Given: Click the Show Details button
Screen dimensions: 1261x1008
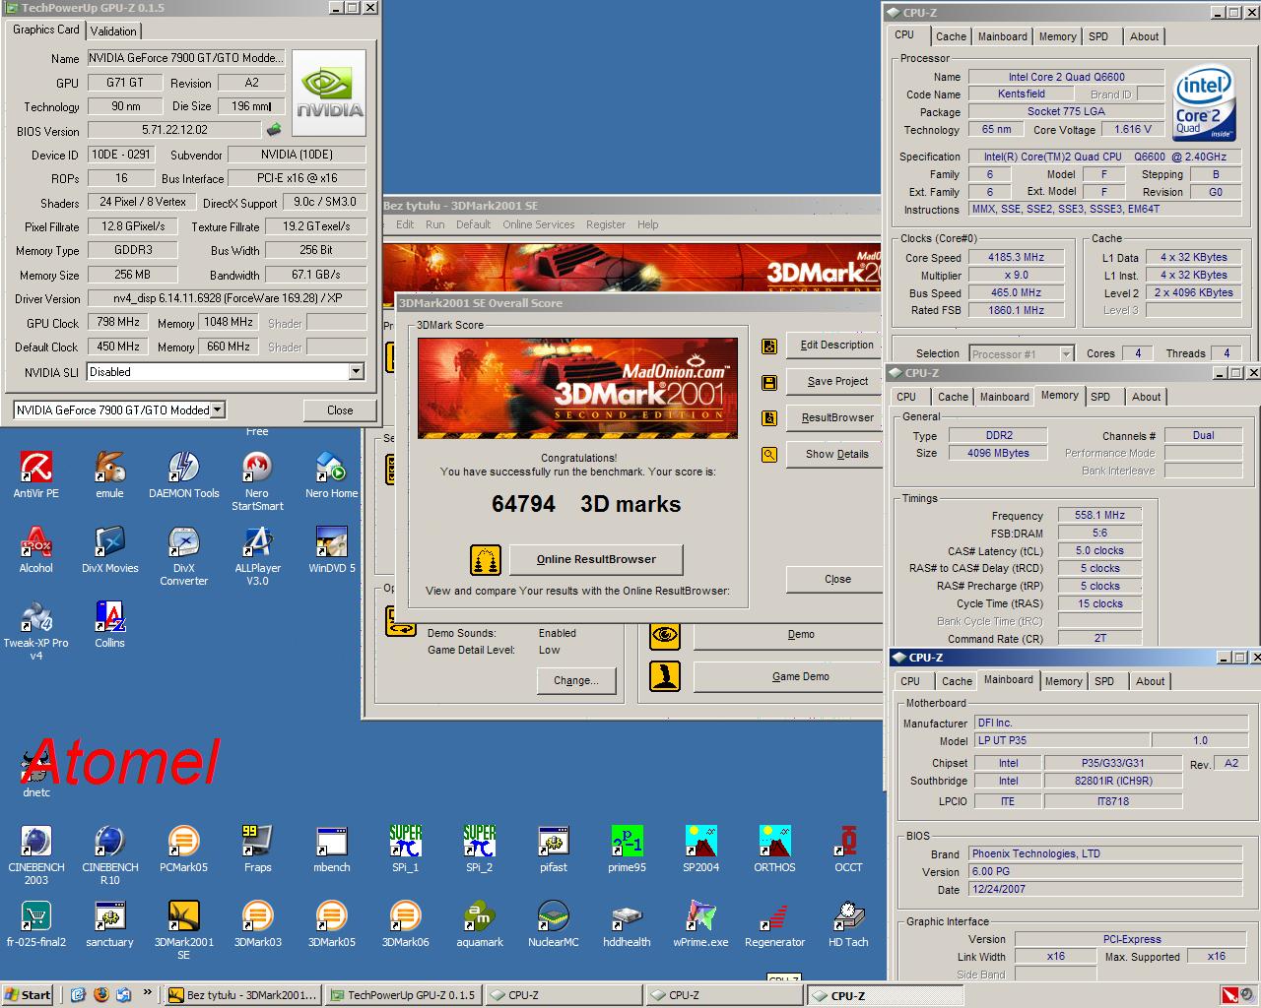Looking at the screenshot, I should pyautogui.click(x=836, y=455).
